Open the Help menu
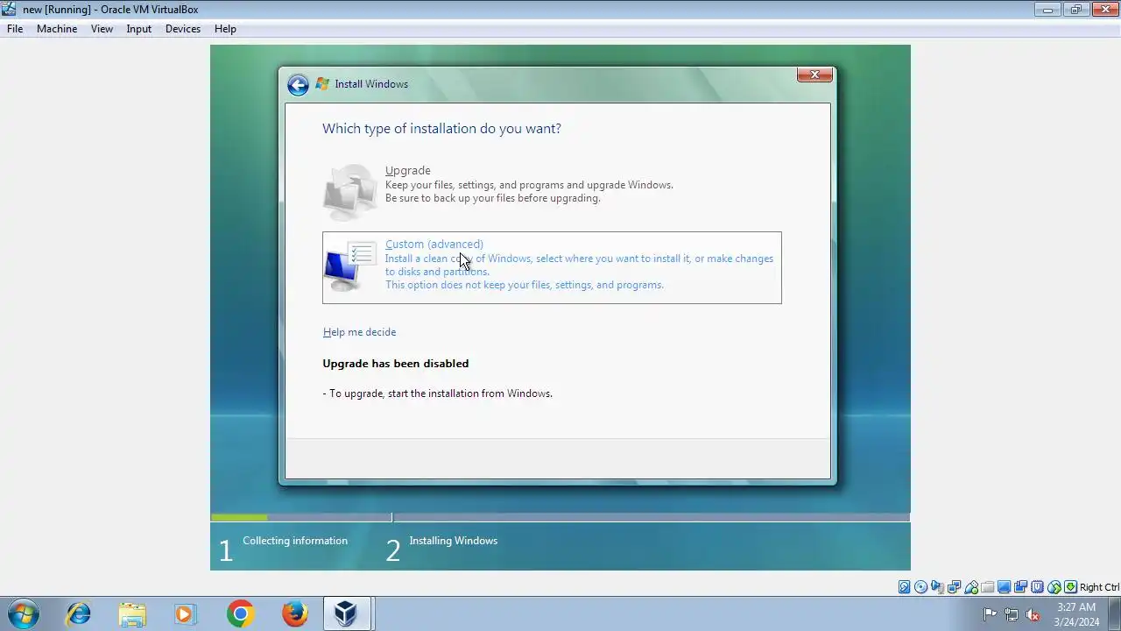The height and width of the screenshot is (631, 1121). (x=225, y=29)
